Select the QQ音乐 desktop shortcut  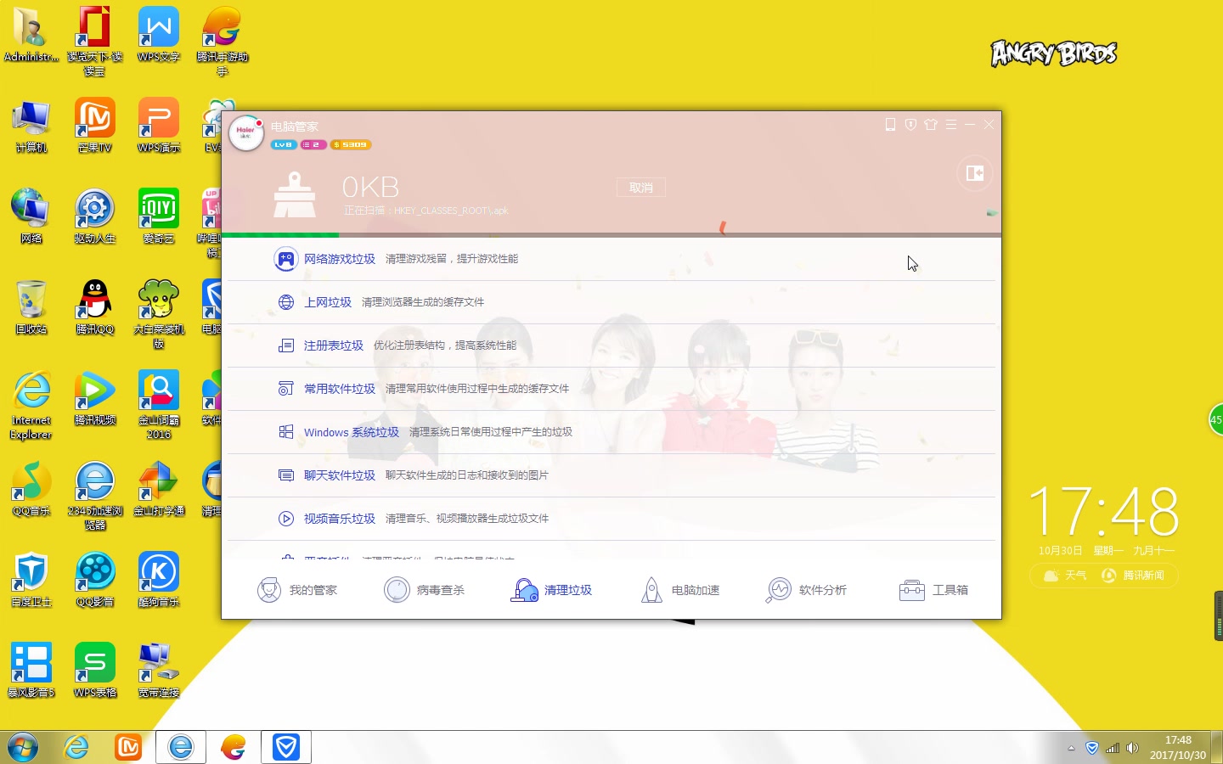[31, 489]
